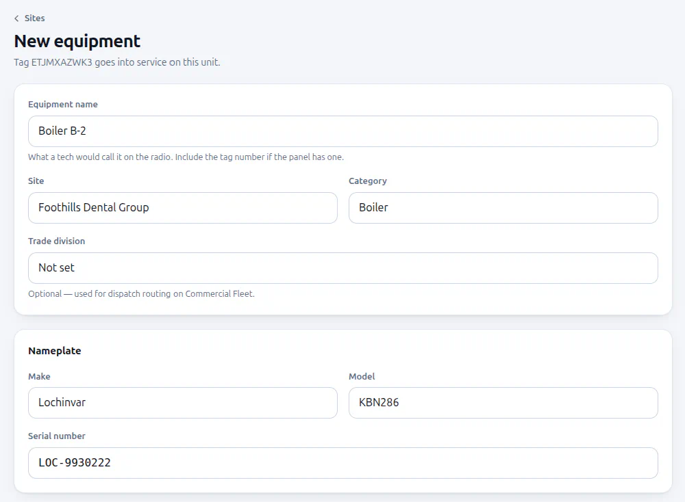Click the Site field label
This screenshot has height=502, width=685.
pyautogui.click(x=36, y=181)
